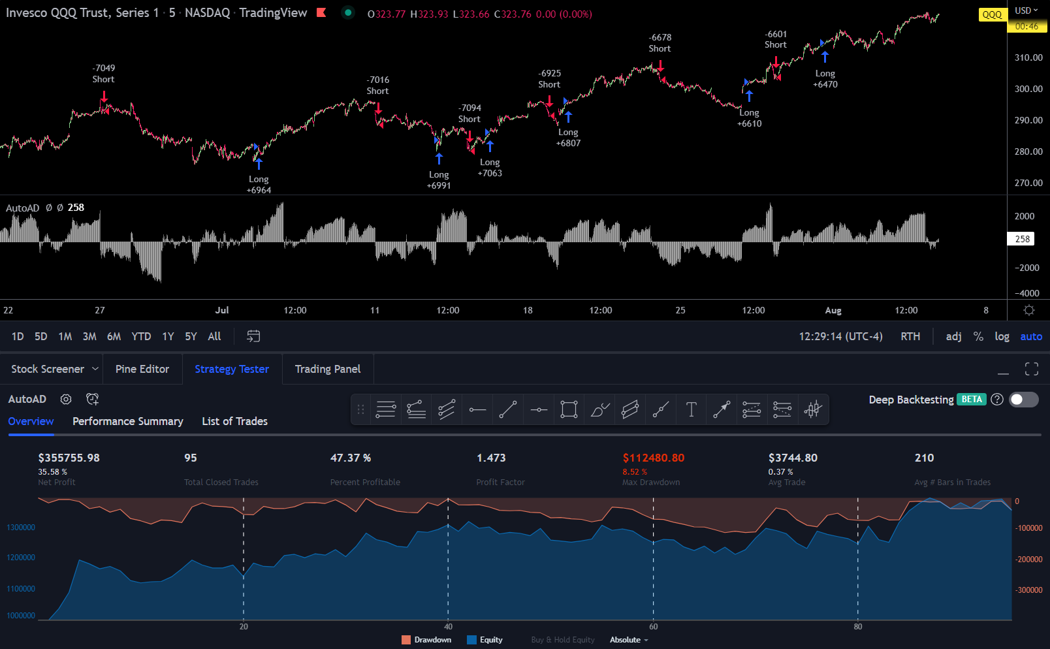This screenshot has width=1050, height=649.
Task: Expand the Stock Screener dropdown arrow
Action: pyautogui.click(x=95, y=369)
